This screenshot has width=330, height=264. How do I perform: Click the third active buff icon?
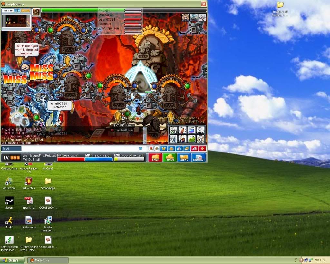pyautogui.click(x=202, y=17)
